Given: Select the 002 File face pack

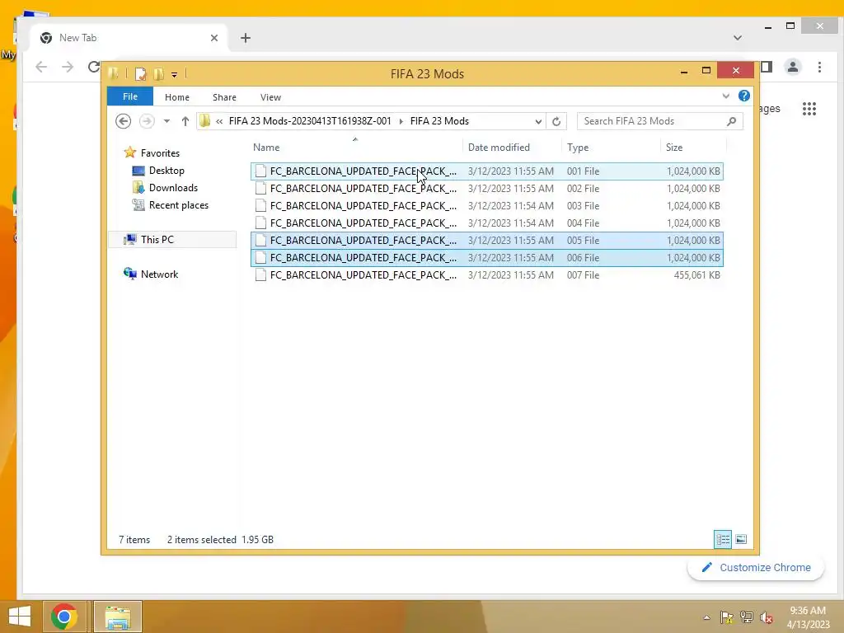Looking at the screenshot, I should tap(486, 189).
